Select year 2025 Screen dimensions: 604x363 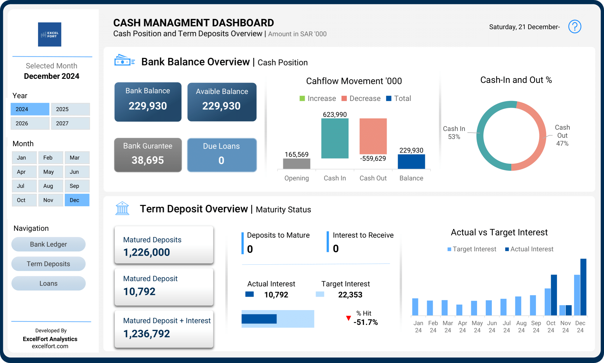[70, 109]
